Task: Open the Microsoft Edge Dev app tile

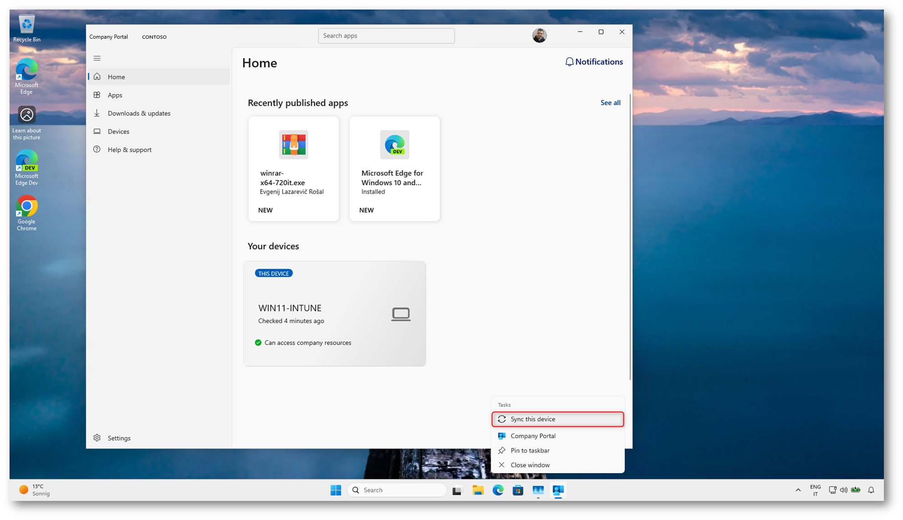Action: pyautogui.click(x=395, y=169)
